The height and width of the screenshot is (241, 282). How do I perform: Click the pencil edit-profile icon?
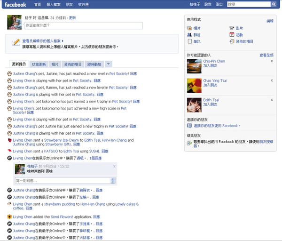click(16, 42)
